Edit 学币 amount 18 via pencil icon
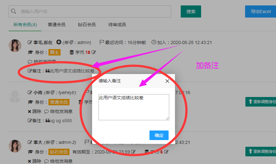This screenshot has width=276, height=164. coord(94,52)
